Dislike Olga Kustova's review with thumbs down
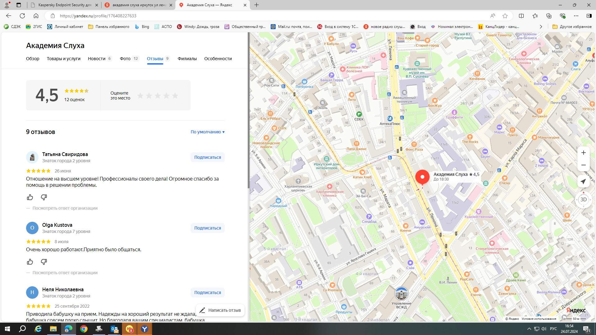 click(x=44, y=262)
